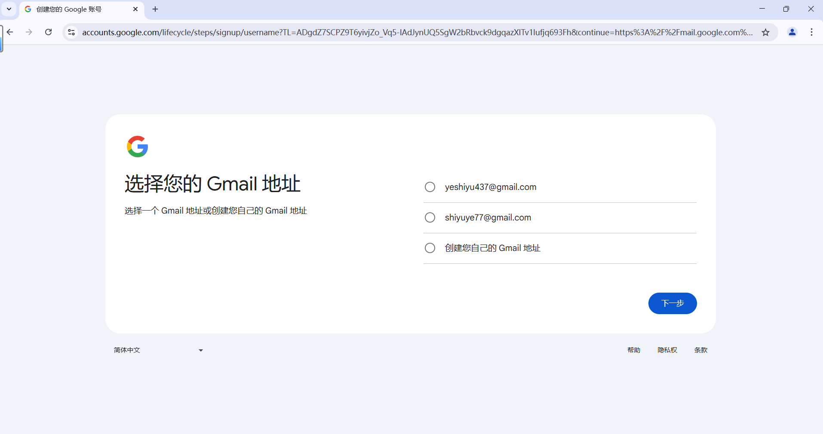The width and height of the screenshot is (823, 434).
Task: Restore down the Chrome window
Action: [786, 9]
